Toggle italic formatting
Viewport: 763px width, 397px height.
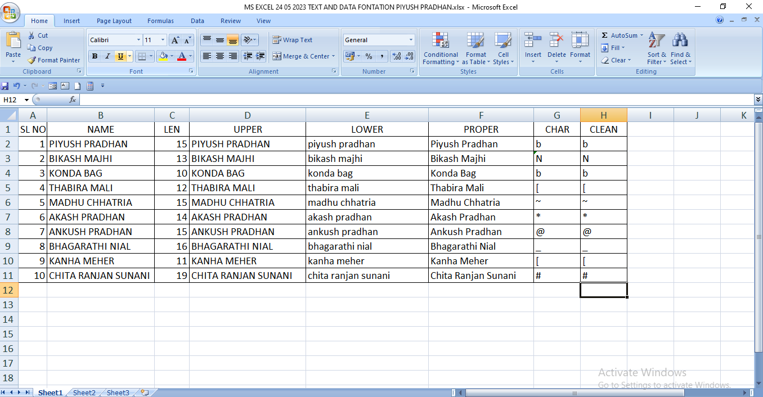107,56
